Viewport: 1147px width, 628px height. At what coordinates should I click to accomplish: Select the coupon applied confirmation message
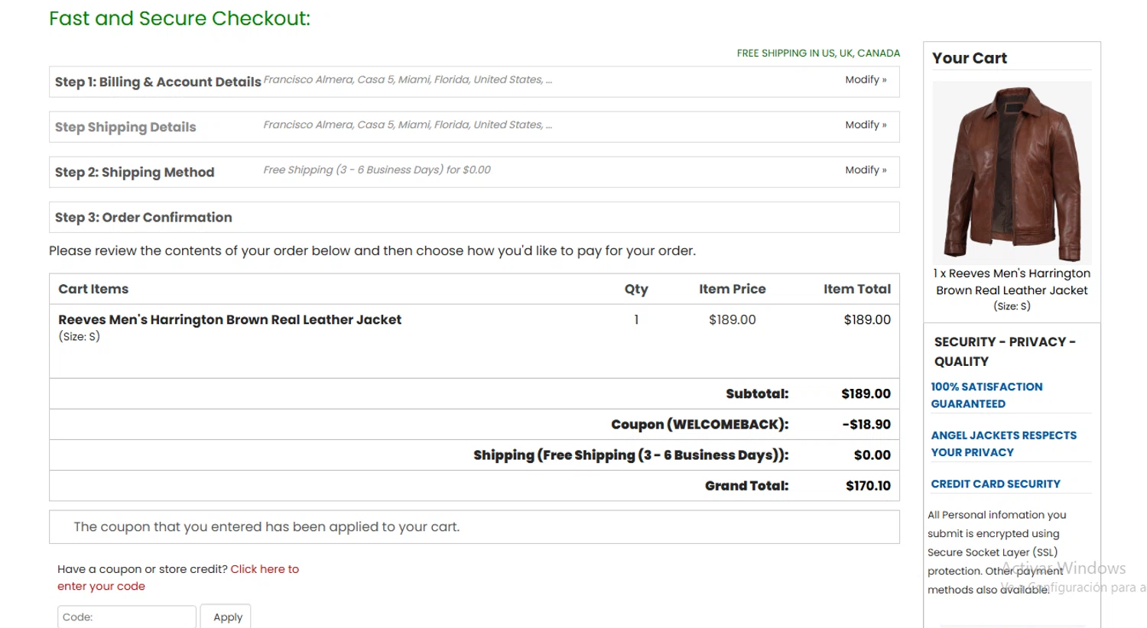point(267,526)
